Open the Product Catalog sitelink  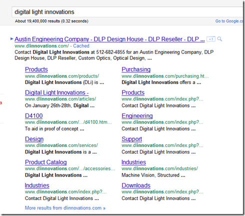[x=46, y=162]
